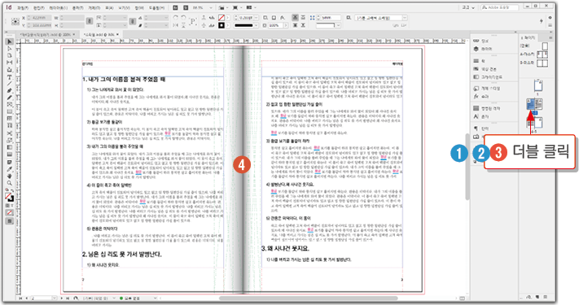The image size is (579, 305).
Task: Open workspace switcher dropdown
Action: [468, 8]
